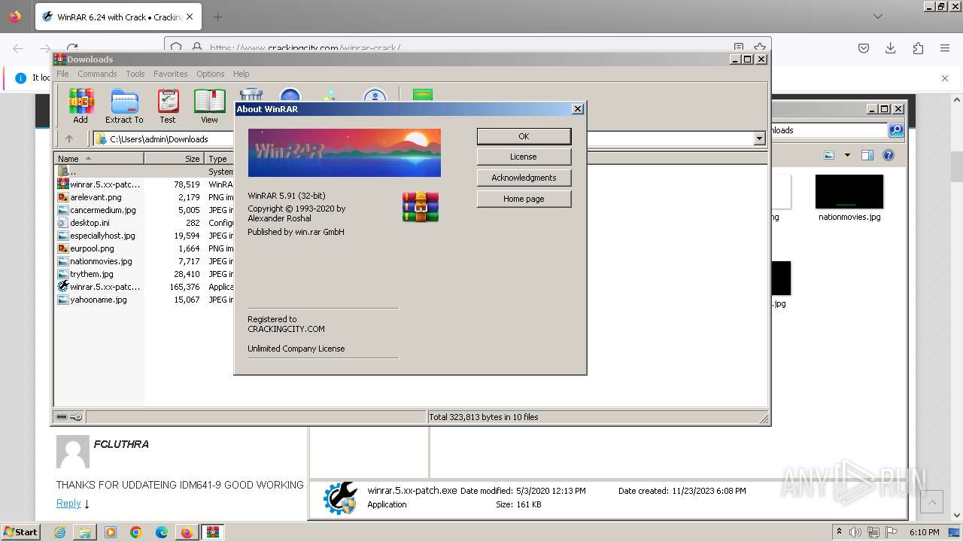Screen dimensions: 963x542
Task: Open the Explorer view options dropdown arrow
Action: 847,155
